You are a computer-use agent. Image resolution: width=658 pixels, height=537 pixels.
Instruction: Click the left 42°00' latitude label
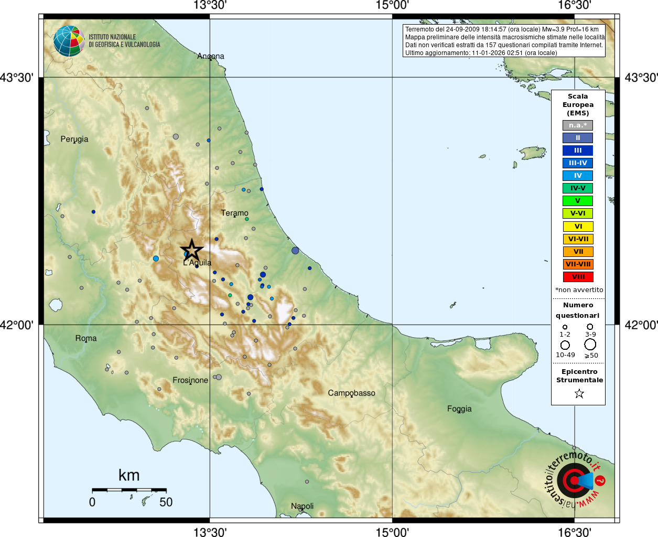pyautogui.click(x=17, y=325)
